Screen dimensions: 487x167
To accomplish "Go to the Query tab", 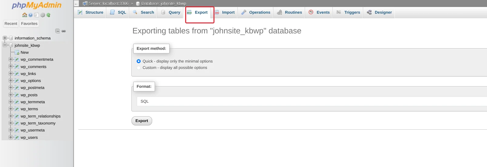I will 170,12.
